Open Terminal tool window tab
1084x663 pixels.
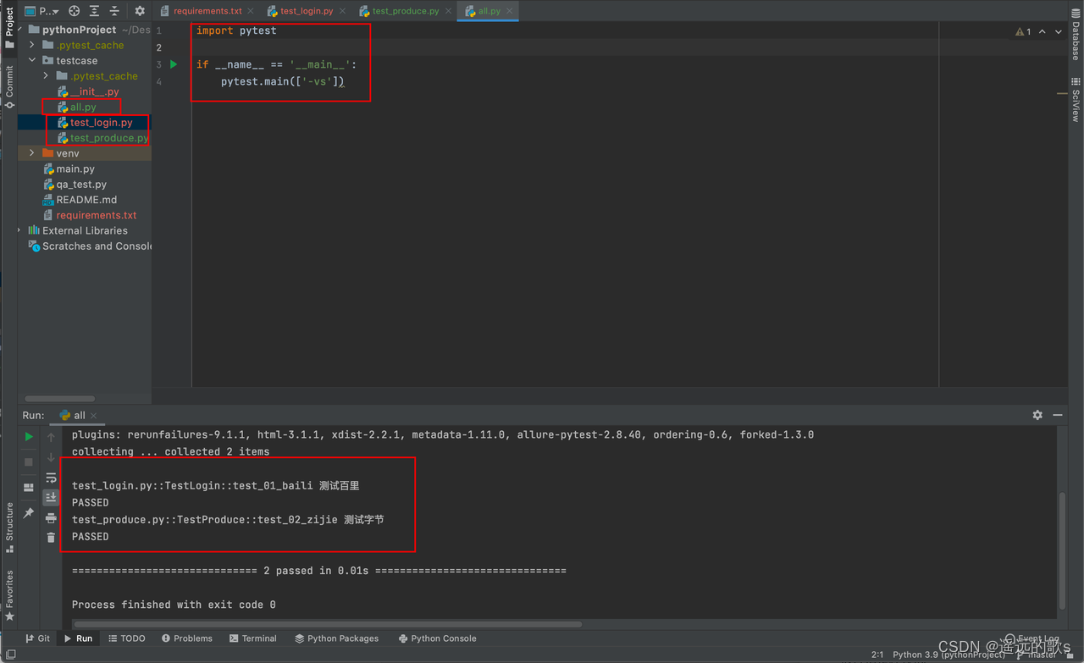pyautogui.click(x=253, y=638)
